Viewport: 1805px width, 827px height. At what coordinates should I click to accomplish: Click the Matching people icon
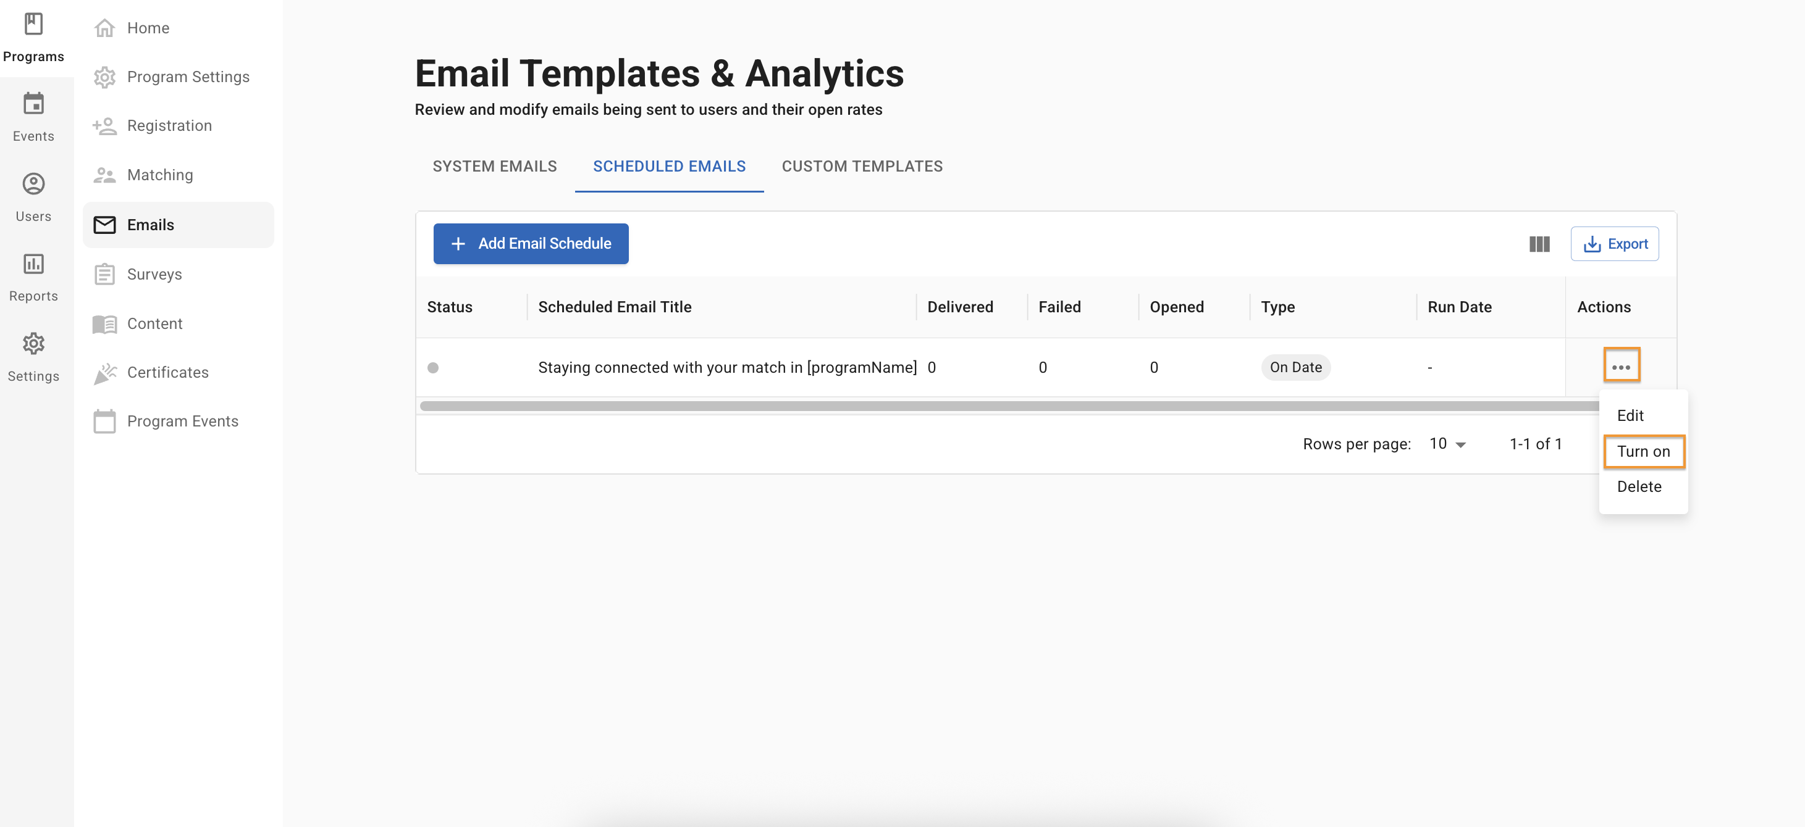tap(104, 175)
